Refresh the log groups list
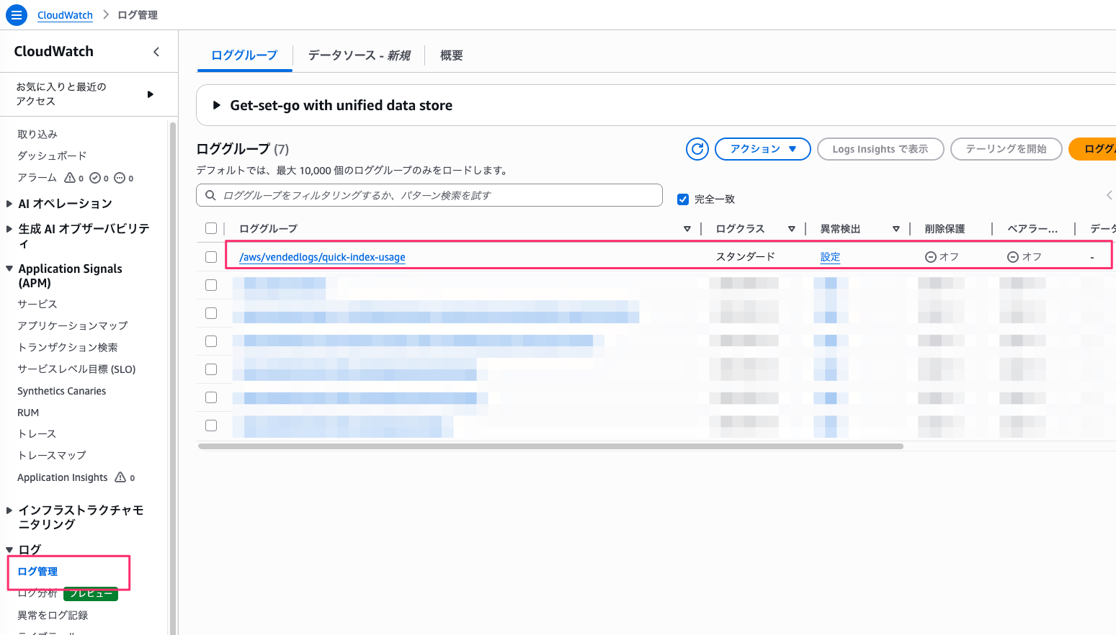Viewport: 1116px width, 635px height. (x=697, y=148)
